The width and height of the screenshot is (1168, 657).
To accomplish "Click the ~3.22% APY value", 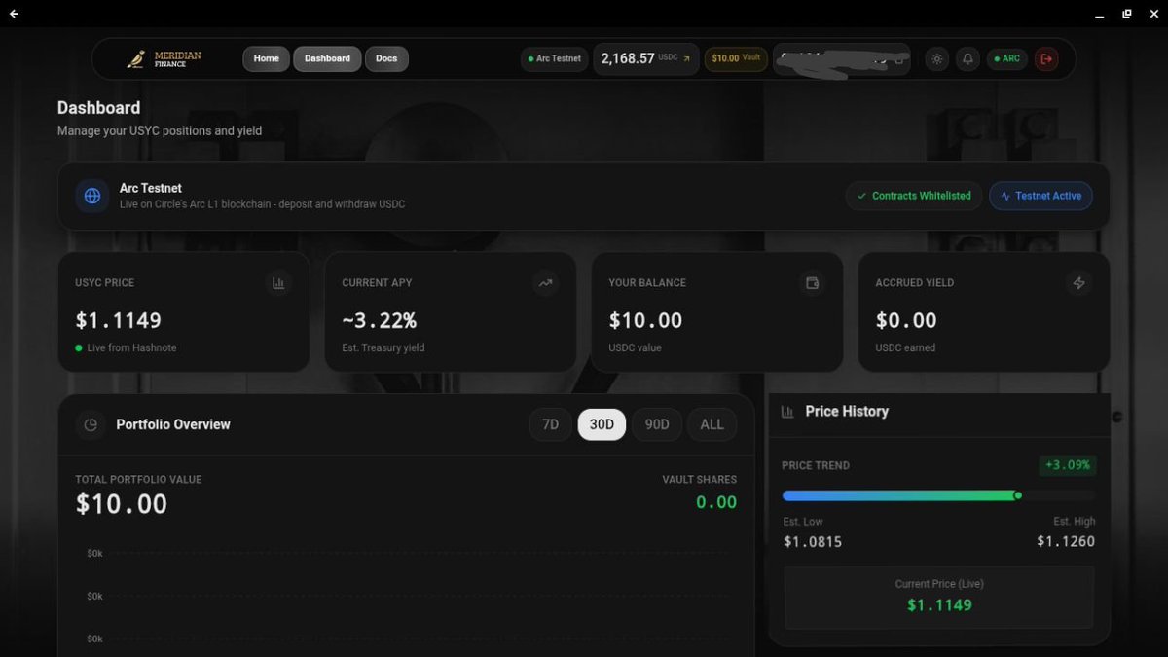I will tap(380, 320).
